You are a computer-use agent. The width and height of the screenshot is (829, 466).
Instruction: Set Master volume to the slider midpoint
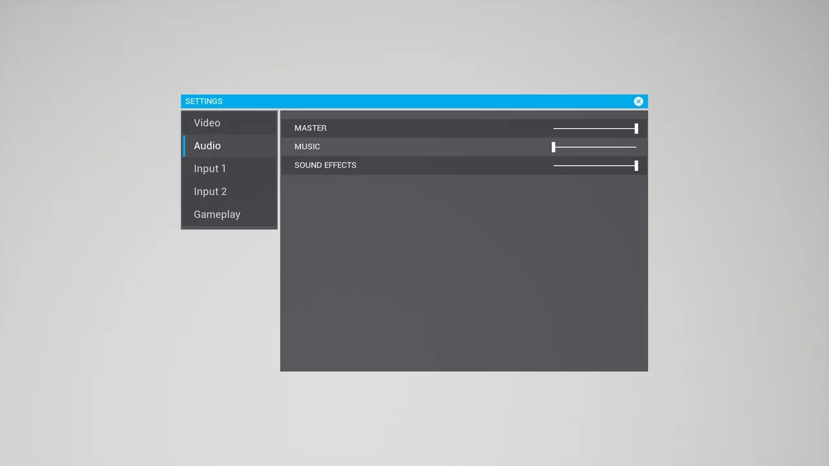(x=595, y=128)
